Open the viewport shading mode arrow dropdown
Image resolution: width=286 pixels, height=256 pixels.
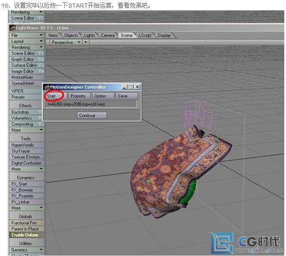click(x=86, y=42)
